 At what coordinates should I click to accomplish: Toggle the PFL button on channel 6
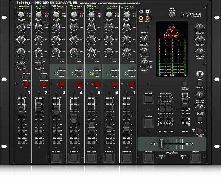click(114, 84)
